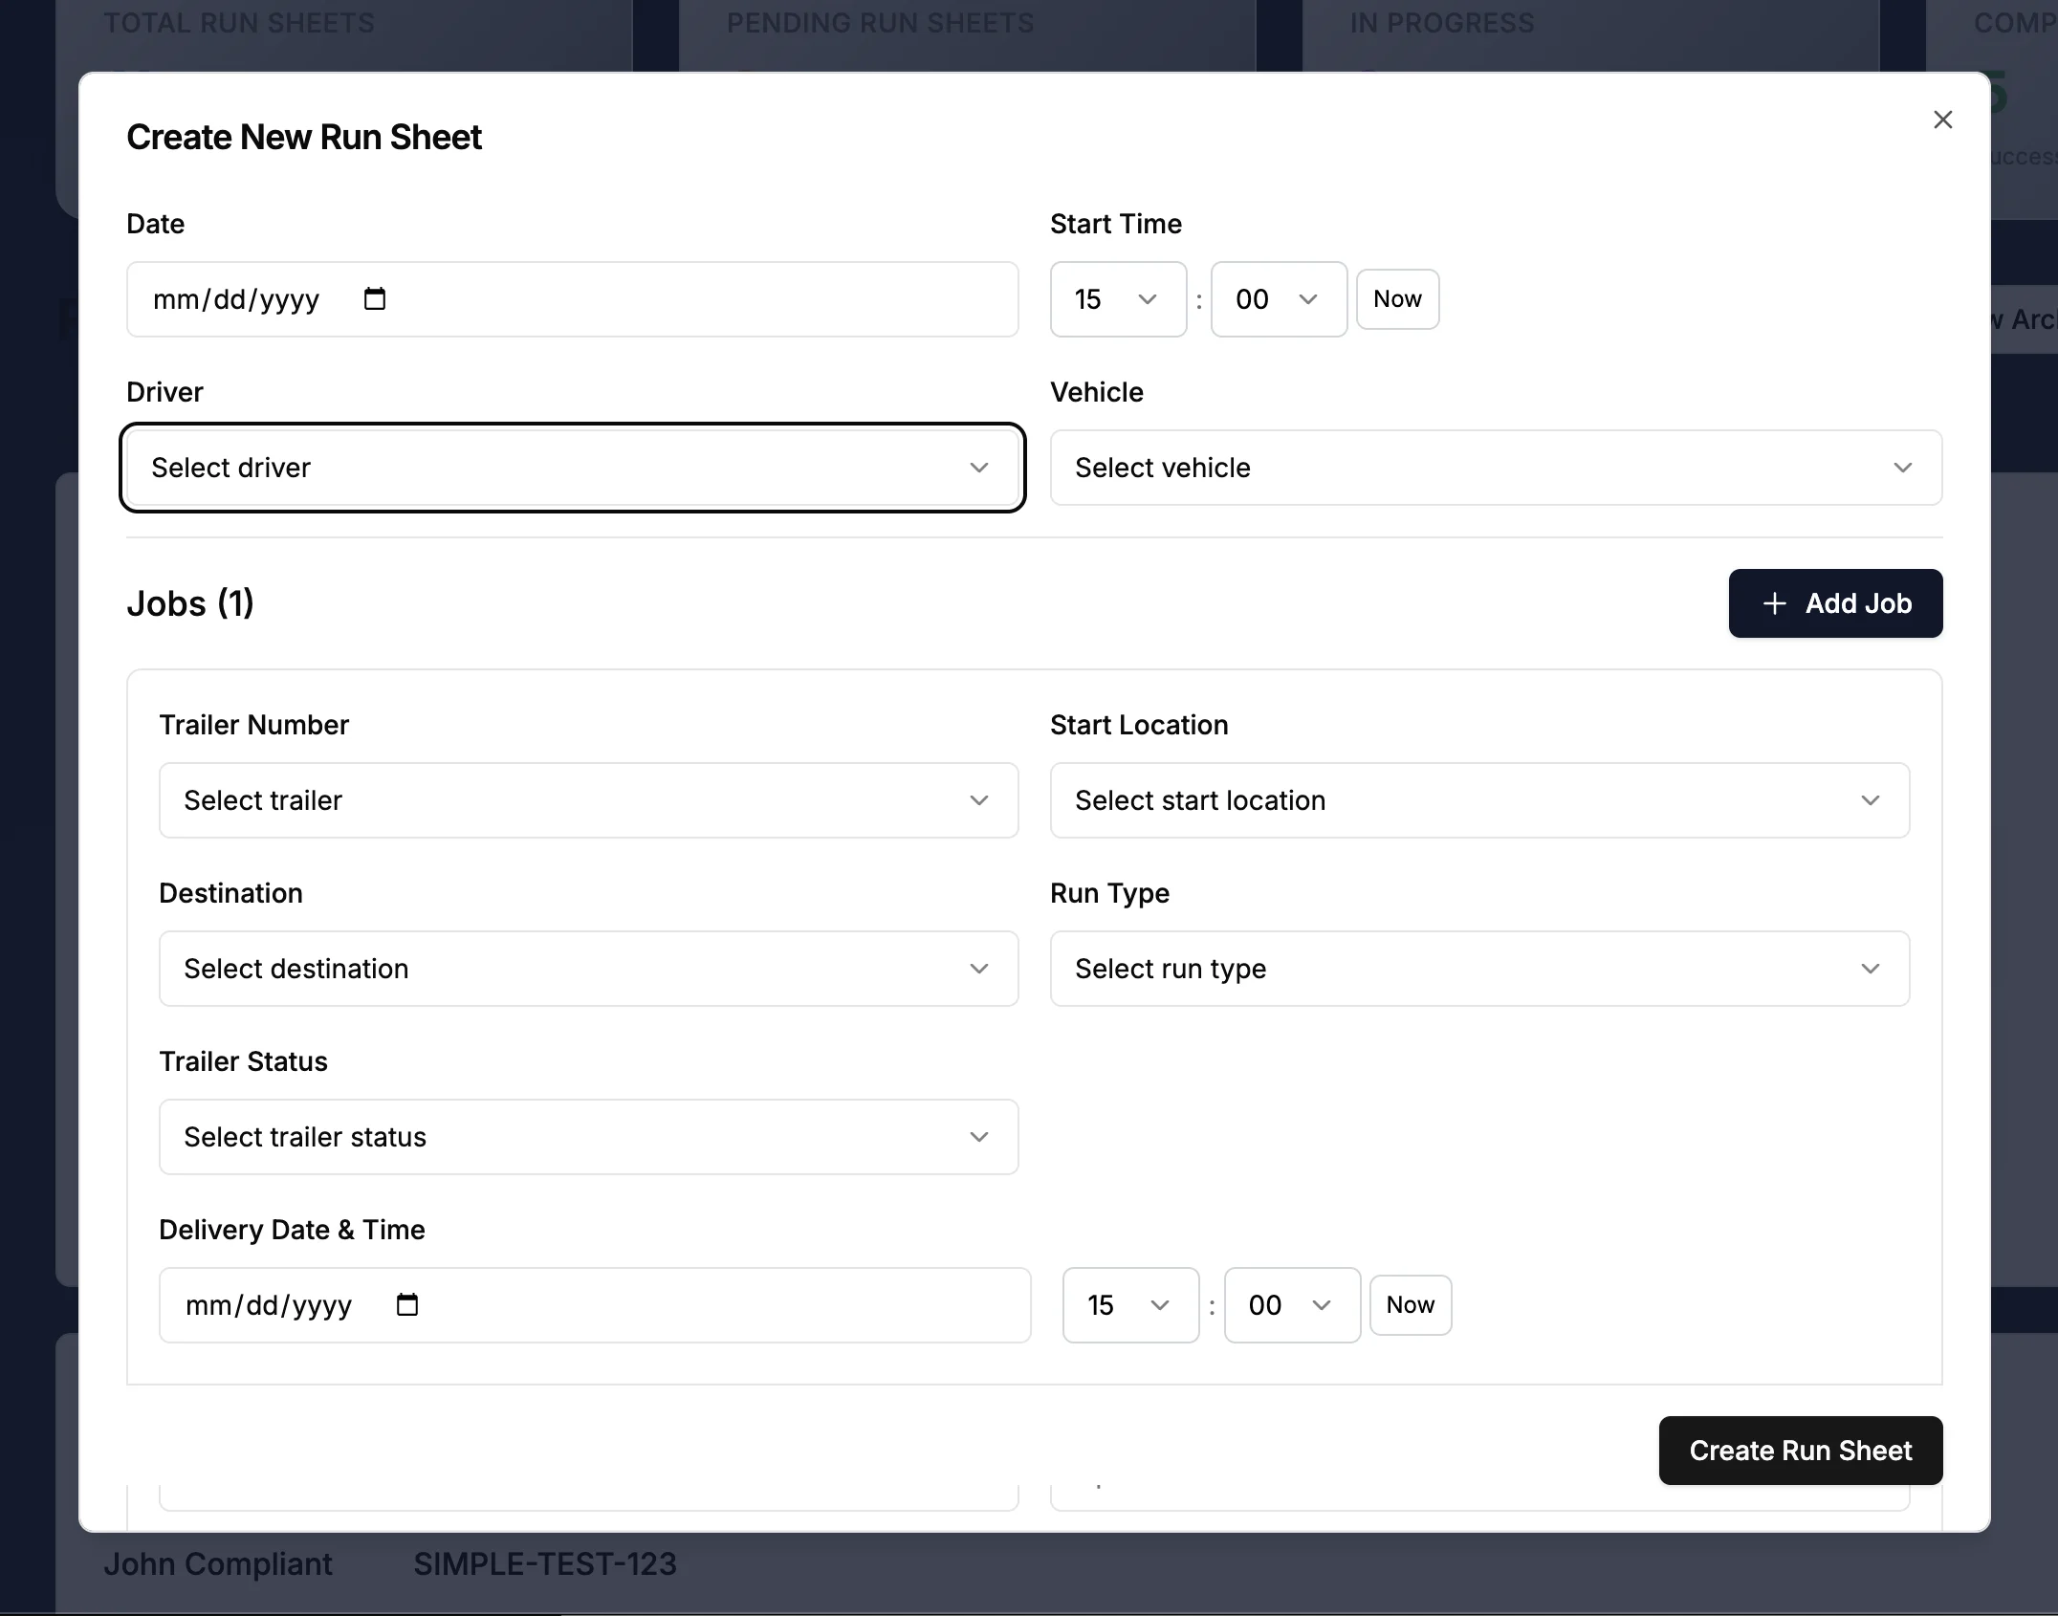
Task: Open the Delivery time hour dropdown
Action: [x=1130, y=1305]
